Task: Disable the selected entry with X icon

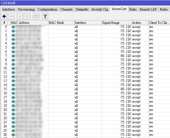Action: tap(27, 16)
